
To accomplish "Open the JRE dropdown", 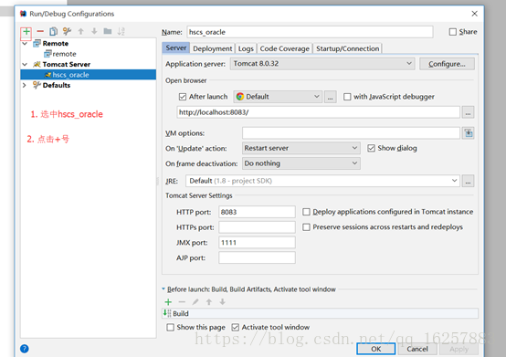I will [322, 181].
